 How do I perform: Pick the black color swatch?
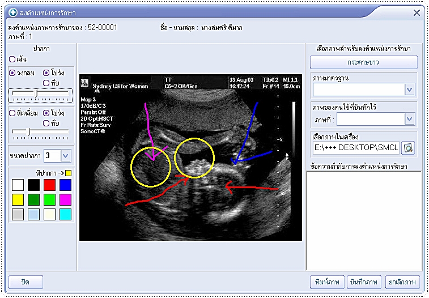(33, 185)
